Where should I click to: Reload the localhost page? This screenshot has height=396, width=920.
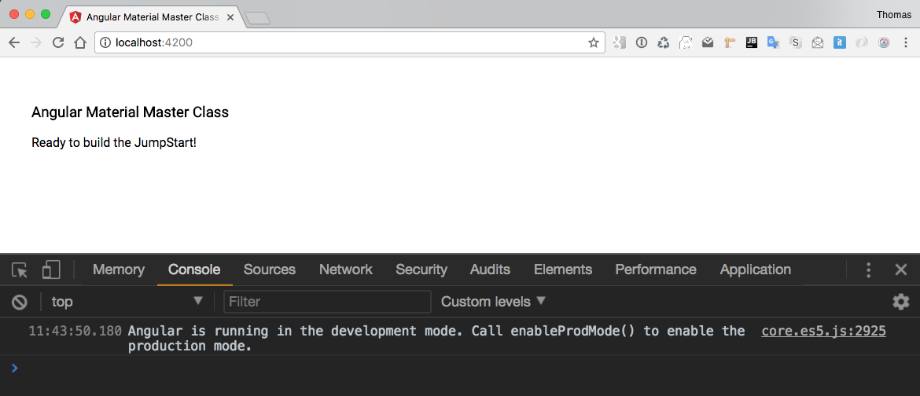click(x=58, y=42)
